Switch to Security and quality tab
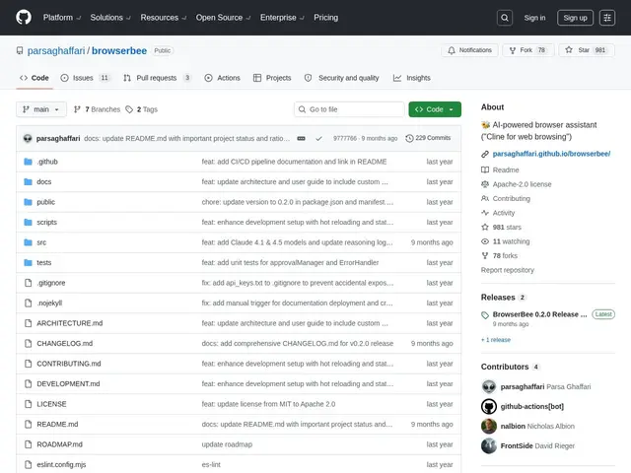The image size is (631, 473). [x=342, y=78]
